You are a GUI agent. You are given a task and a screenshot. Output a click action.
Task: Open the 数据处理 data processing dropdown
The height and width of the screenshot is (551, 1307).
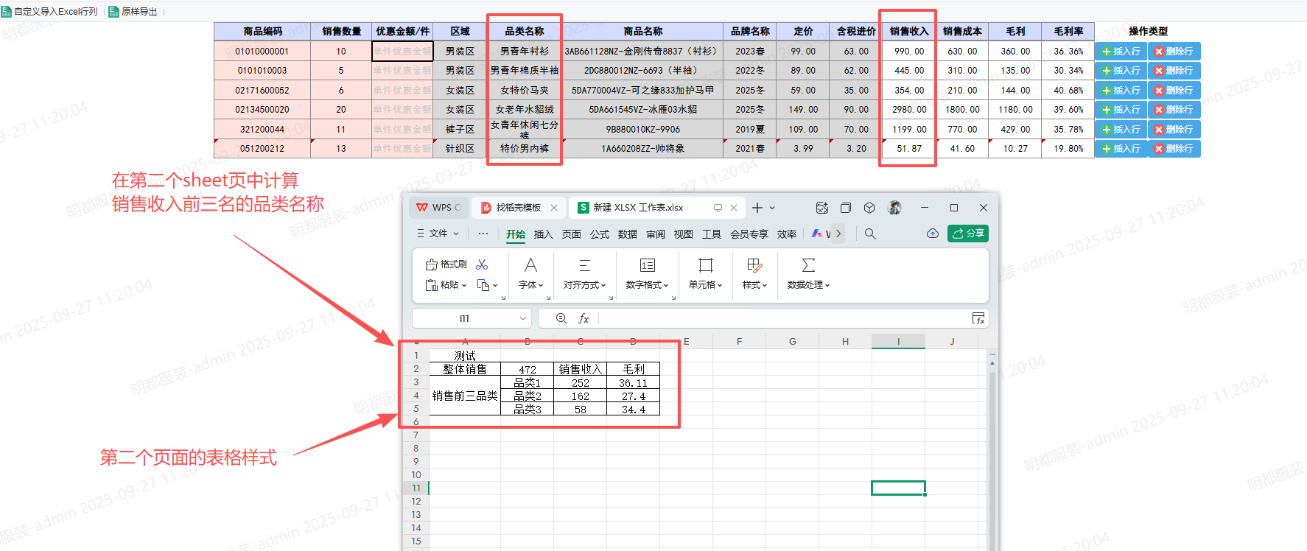(x=808, y=285)
